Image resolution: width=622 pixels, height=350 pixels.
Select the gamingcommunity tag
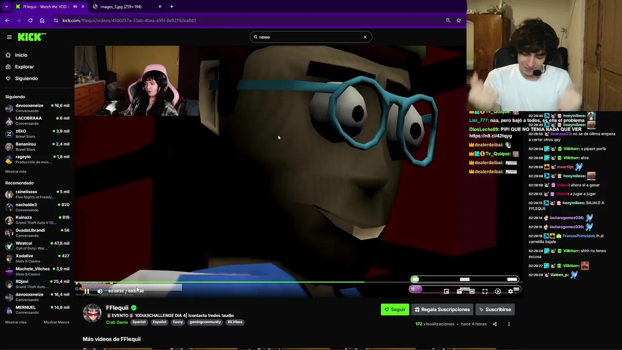coord(205,322)
